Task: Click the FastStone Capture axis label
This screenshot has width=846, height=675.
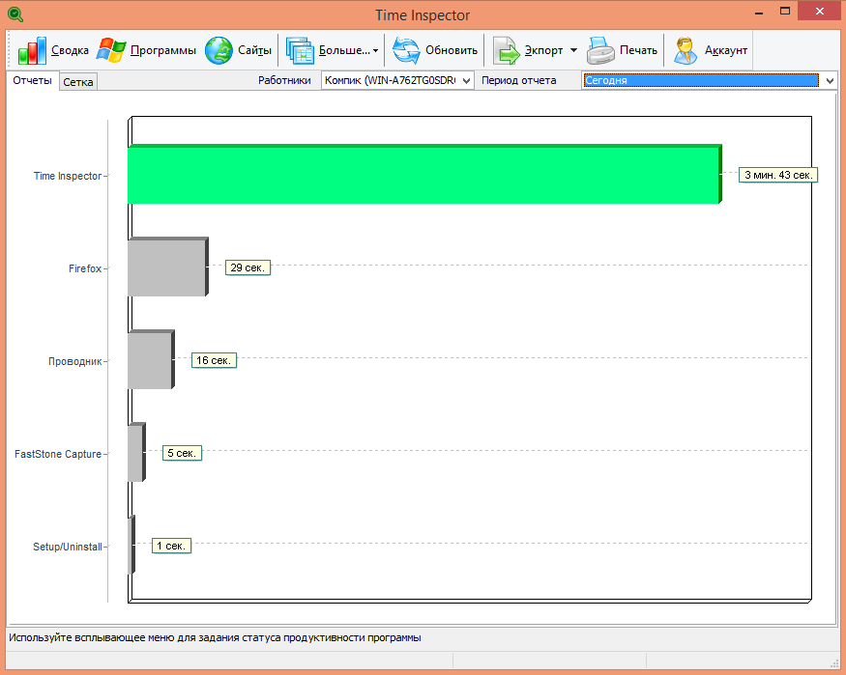Action: [58, 454]
